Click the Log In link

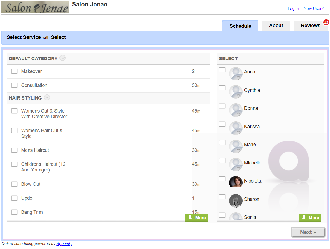pos(293,9)
